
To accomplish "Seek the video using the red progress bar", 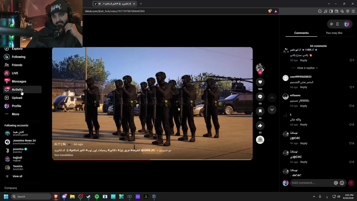I will click(152, 159).
